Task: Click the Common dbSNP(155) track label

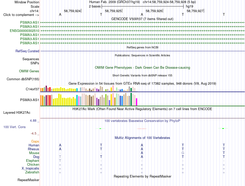Action: pyautogui.click(x=23, y=79)
